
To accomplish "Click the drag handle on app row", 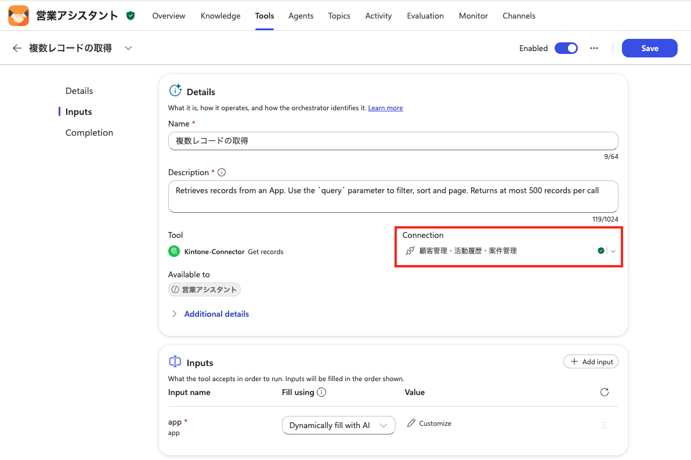I will pos(605,425).
